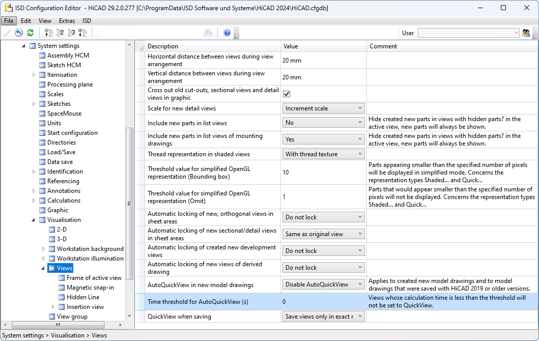Open the Scale for new detail views dropdown

coord(323,108)
